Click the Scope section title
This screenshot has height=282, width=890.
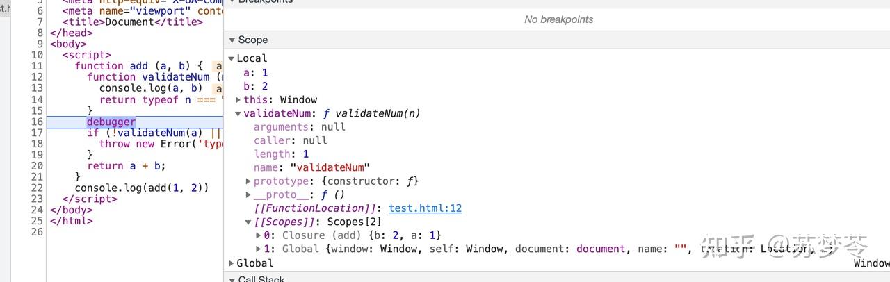click(252, 40)
